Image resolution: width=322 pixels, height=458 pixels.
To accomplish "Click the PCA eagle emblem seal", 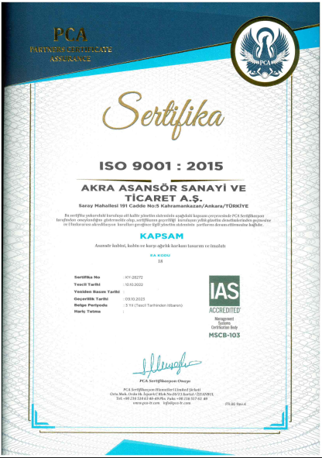I will pos(265,51).
